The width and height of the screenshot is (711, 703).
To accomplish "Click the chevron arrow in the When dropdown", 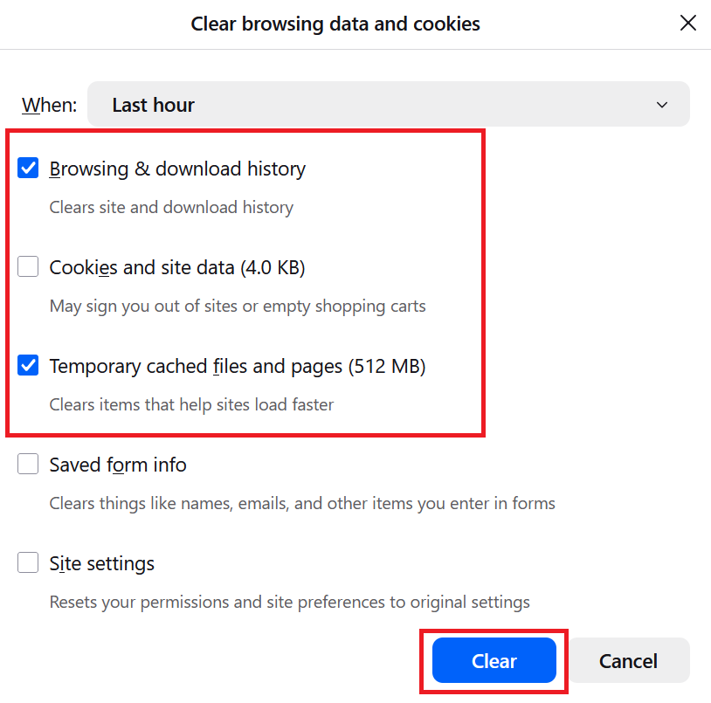I will point(662,105).
